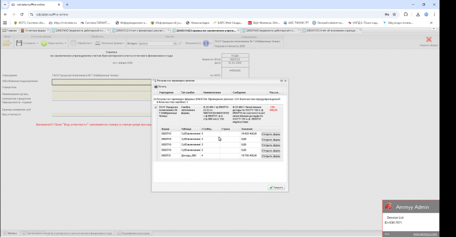Collapse the ГАУЗ error row expander

(x=156, y=107)
